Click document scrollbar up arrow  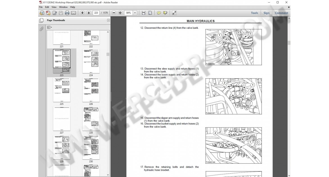pyautogui.click(x=289, y=18)
